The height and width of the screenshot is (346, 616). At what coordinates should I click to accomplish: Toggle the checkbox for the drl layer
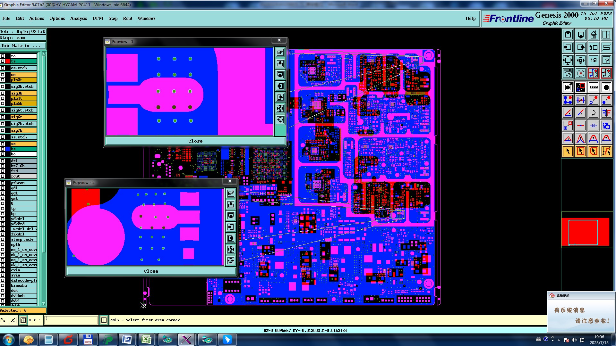[x=3, y=161]
